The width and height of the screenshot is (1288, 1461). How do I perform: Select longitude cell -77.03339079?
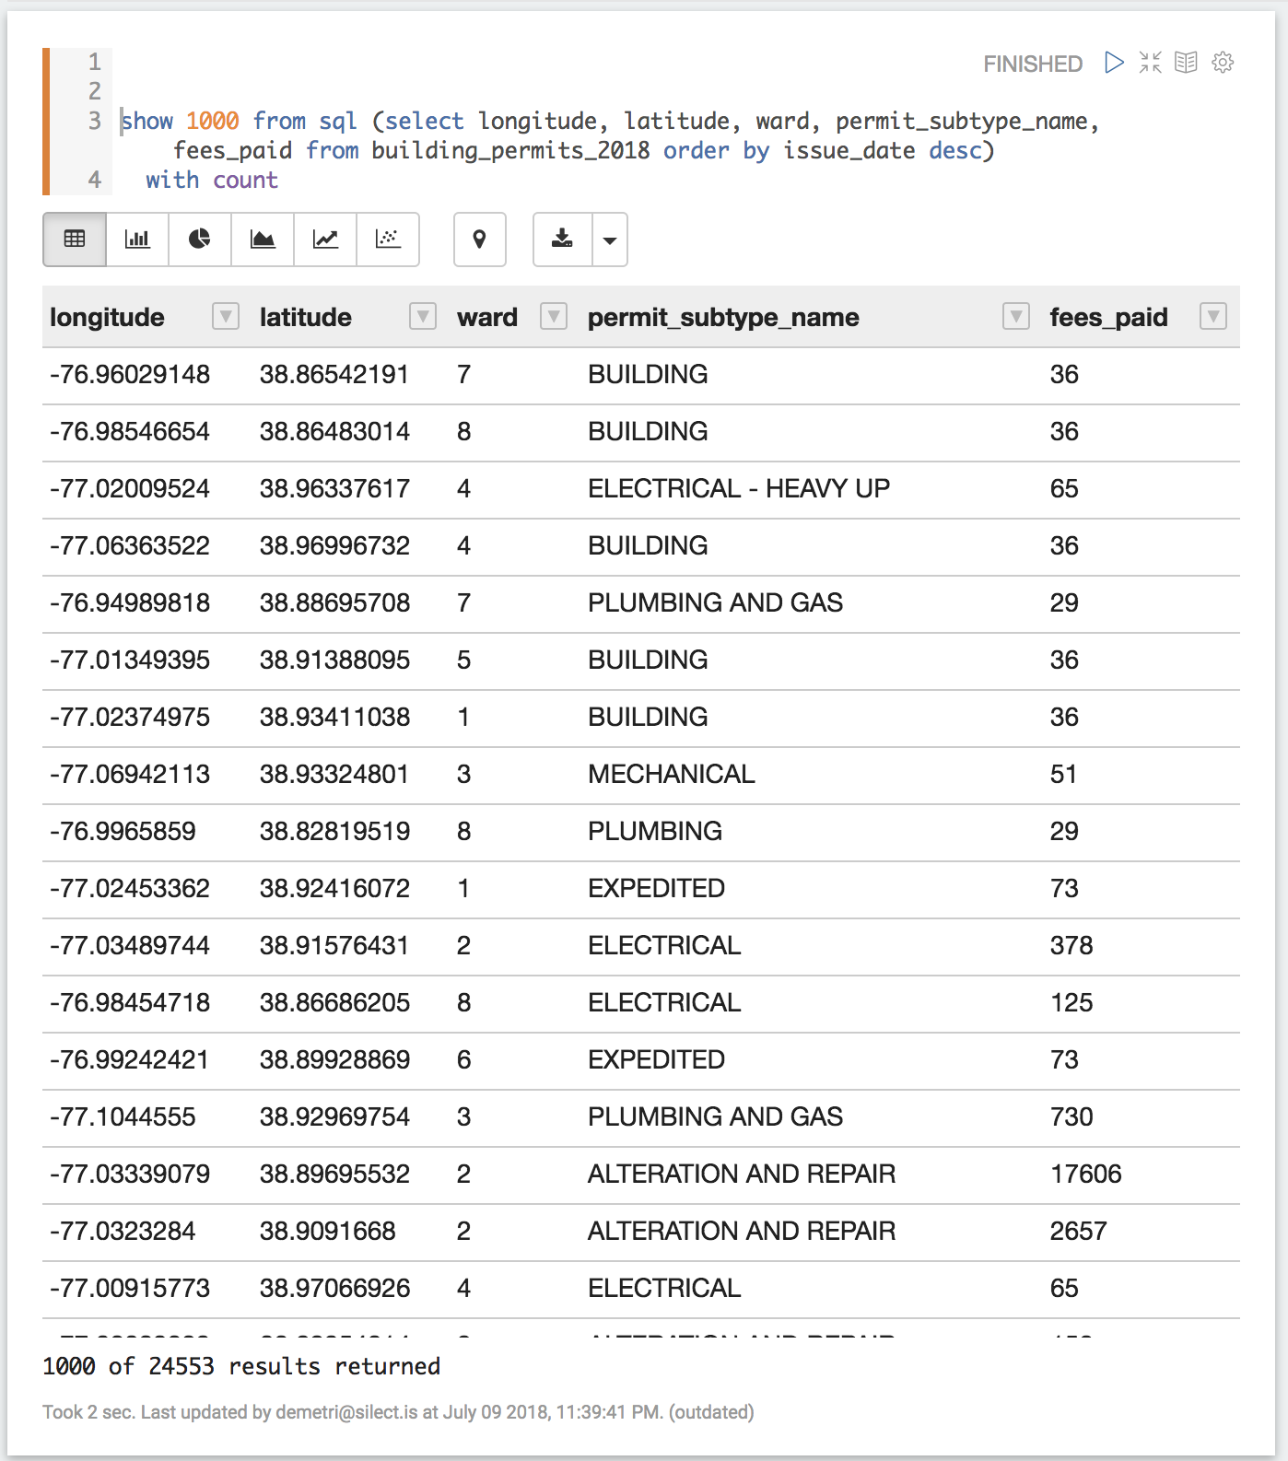(x=130, y=1175)
